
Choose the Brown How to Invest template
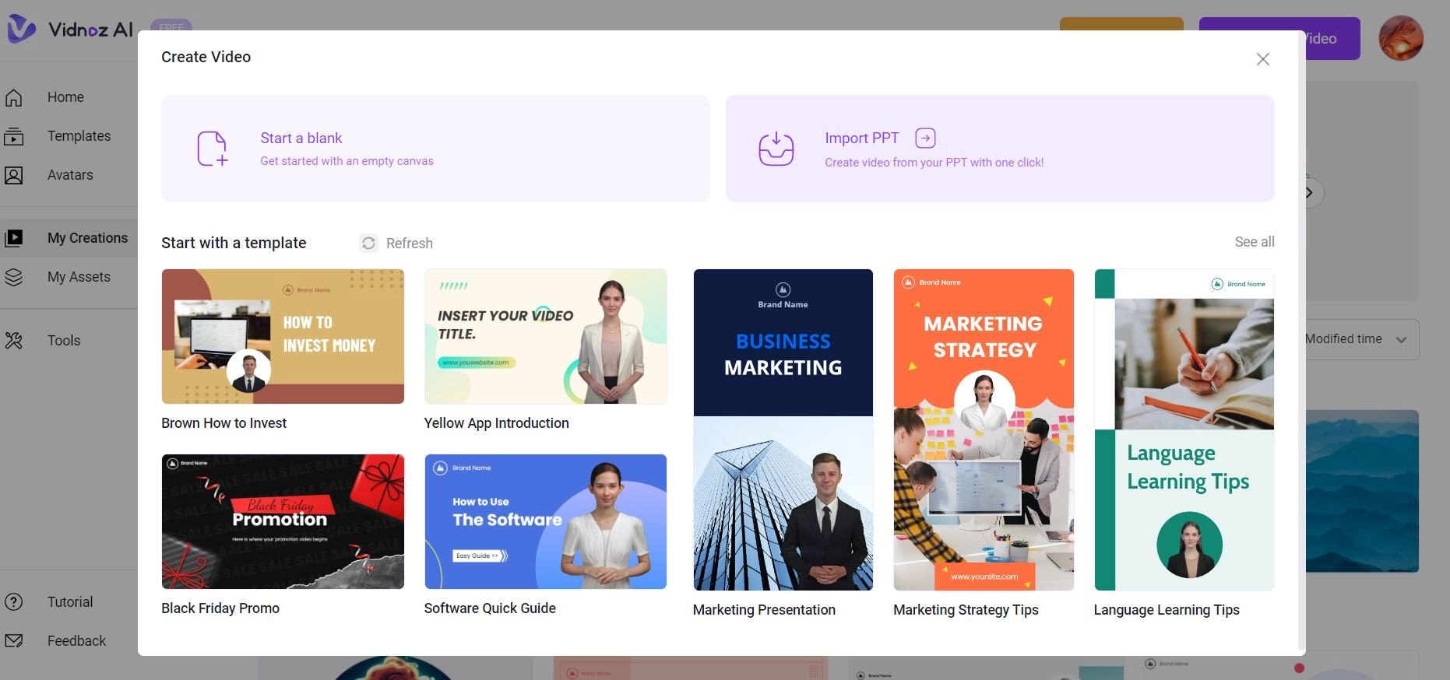coord(283,337)
